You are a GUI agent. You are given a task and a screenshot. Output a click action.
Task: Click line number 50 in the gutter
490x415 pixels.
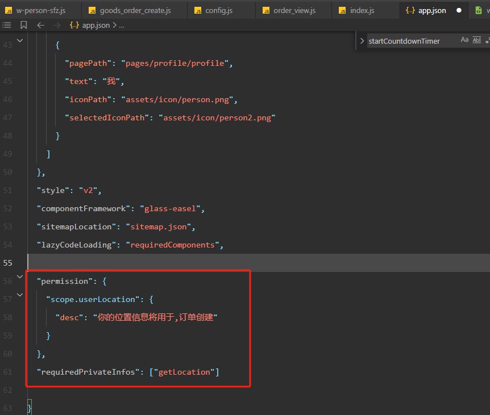(x=8, y=172)
